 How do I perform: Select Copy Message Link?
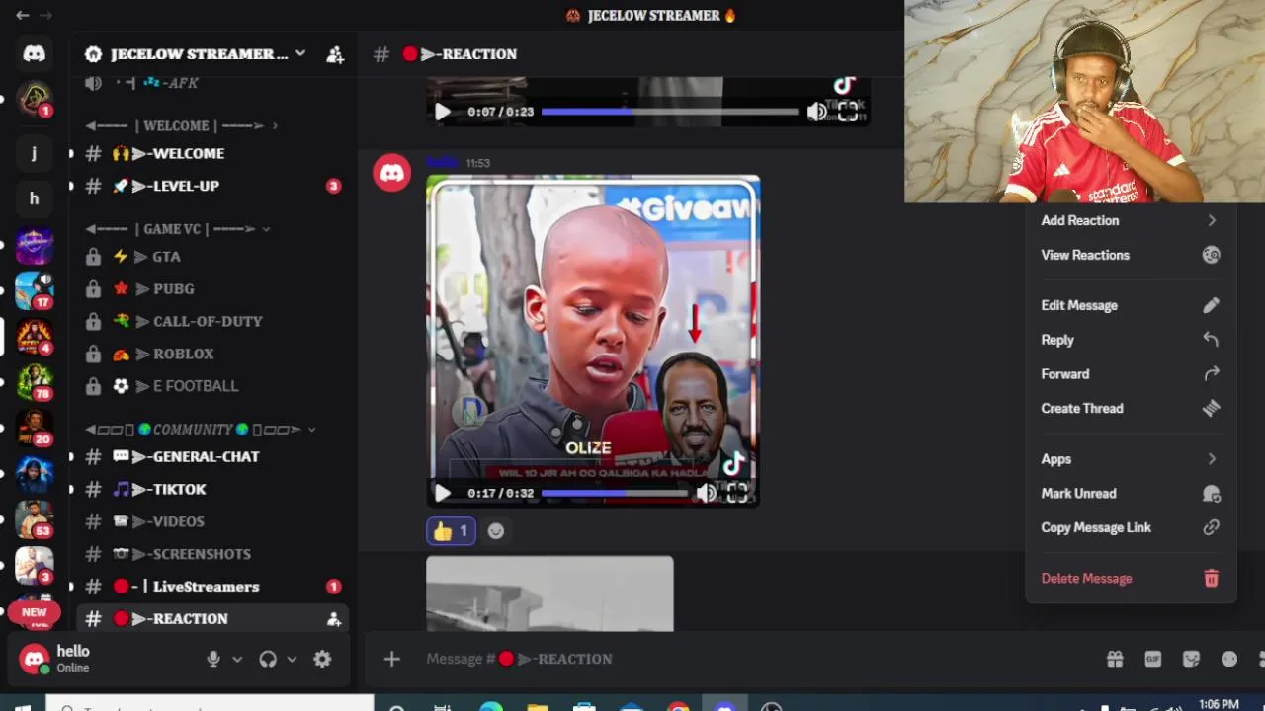1131,527
